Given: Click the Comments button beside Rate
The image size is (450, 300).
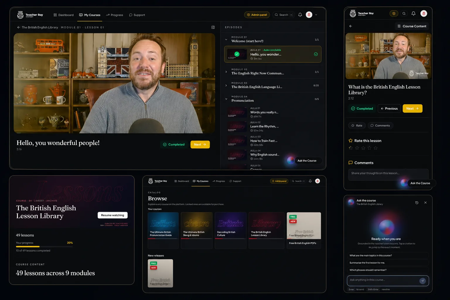Looking at the screenshot, I should [380, 125].
